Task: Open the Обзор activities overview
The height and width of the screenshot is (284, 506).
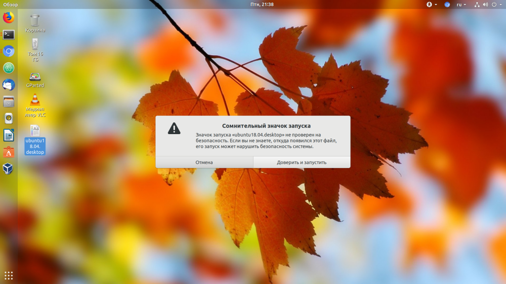Action: pos(11,4)
